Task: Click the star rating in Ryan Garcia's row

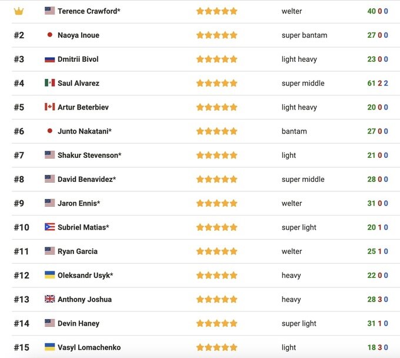Action: 217,251
